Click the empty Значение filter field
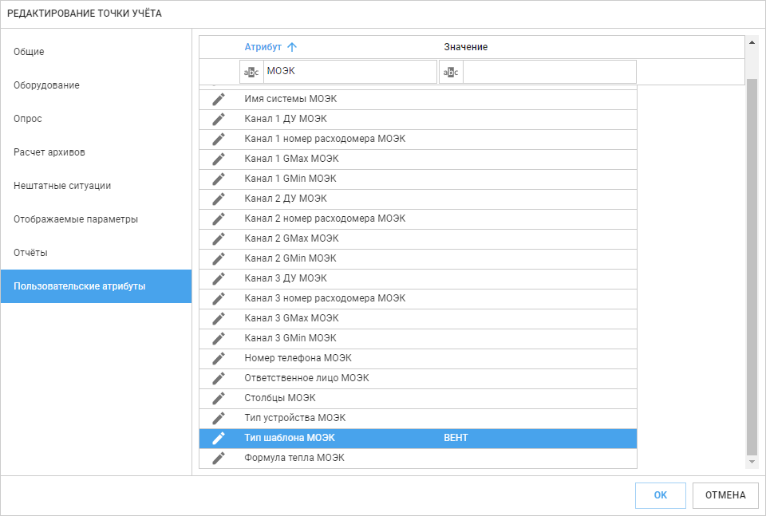The width and height of the screenshot is (766, 516). tap(550, 73)
